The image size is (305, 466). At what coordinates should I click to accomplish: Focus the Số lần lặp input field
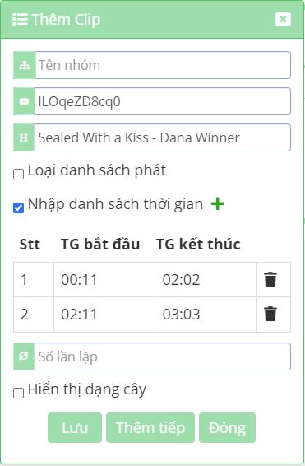162,356
